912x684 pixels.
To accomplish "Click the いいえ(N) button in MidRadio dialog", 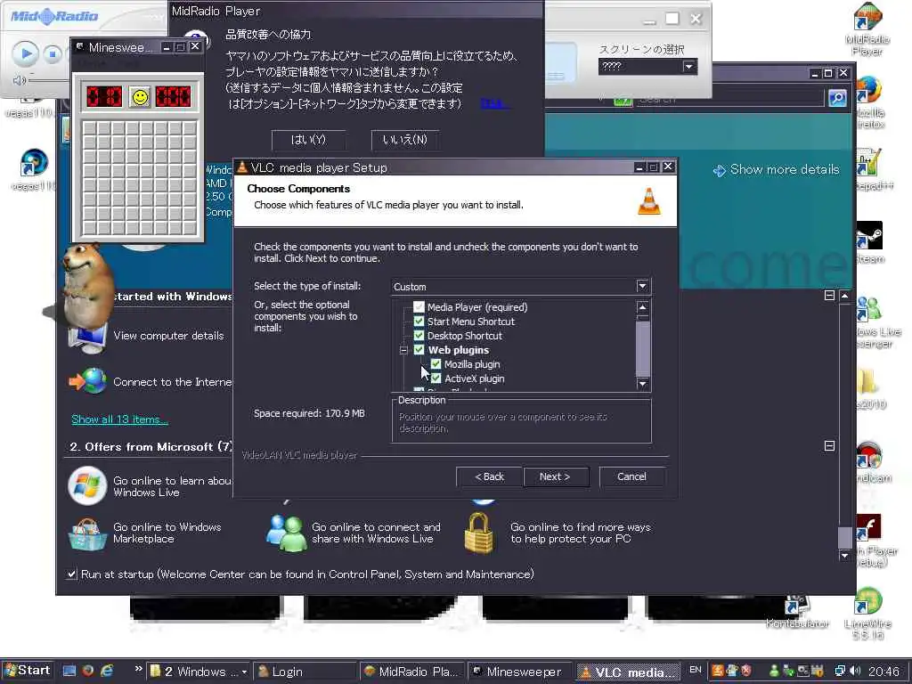I will coord(405,140).
